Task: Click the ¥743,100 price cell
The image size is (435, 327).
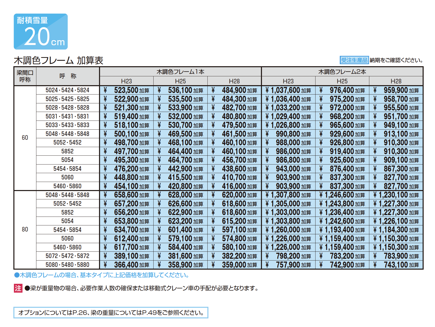Action: tap(396, 265)
